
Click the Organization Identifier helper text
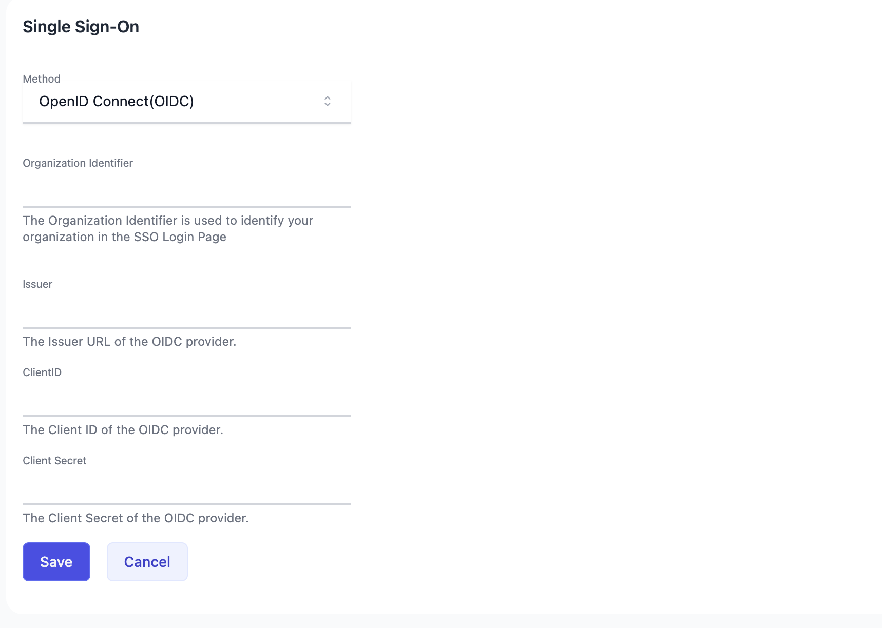168,228
